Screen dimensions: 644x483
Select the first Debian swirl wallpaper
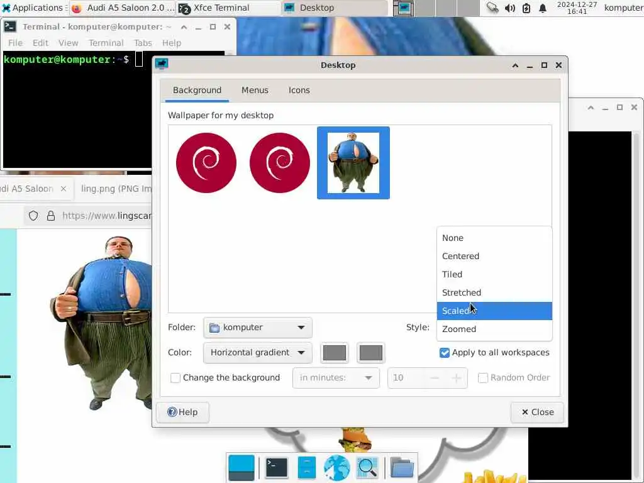tap(206, 163)
